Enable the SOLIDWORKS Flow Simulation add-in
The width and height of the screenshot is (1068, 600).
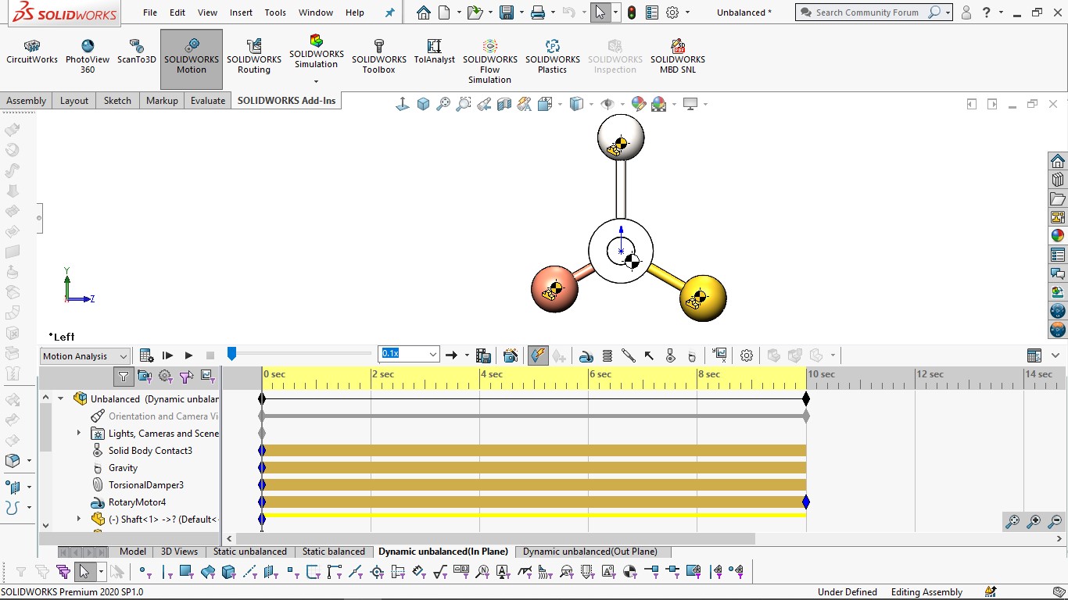pos(490,62)
